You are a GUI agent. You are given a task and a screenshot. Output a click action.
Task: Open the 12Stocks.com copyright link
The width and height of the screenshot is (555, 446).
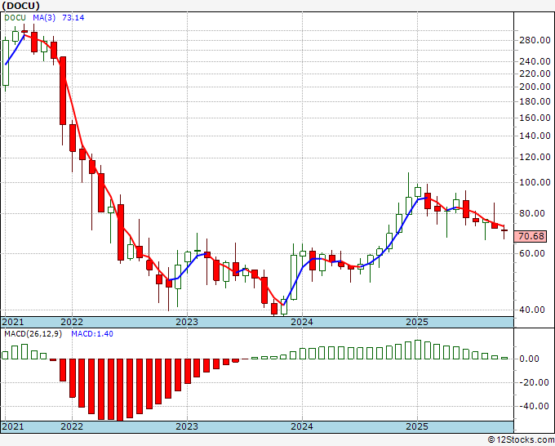pos(521,440)
